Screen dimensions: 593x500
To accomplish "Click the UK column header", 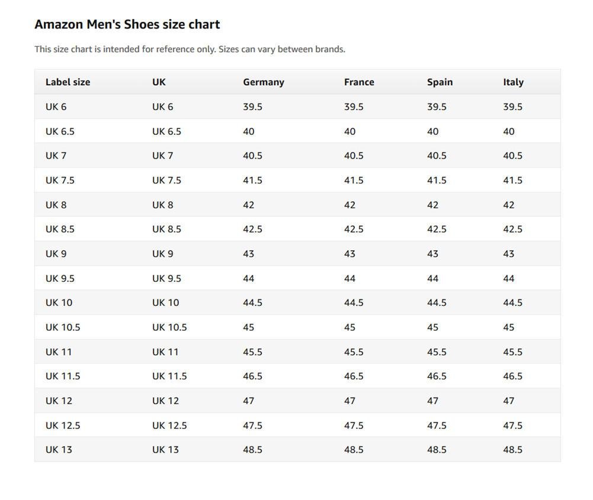I will coord(159,82).
